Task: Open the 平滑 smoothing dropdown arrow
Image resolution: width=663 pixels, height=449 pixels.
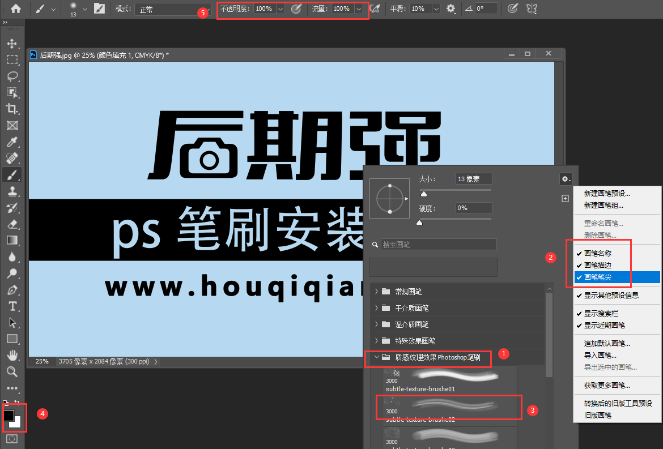Action: click(x=436, y=9)
